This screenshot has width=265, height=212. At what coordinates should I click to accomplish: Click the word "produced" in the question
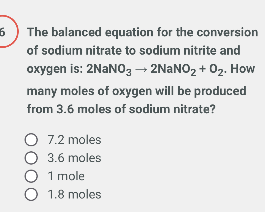[x=220, y=91]
